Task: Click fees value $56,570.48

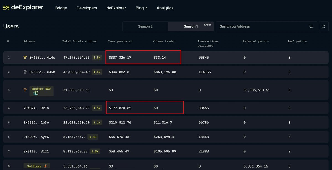Action: tap(119, 137)
